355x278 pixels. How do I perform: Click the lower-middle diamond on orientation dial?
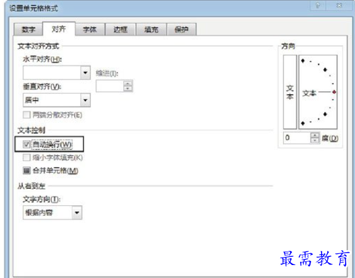click(x=325, y=114)
